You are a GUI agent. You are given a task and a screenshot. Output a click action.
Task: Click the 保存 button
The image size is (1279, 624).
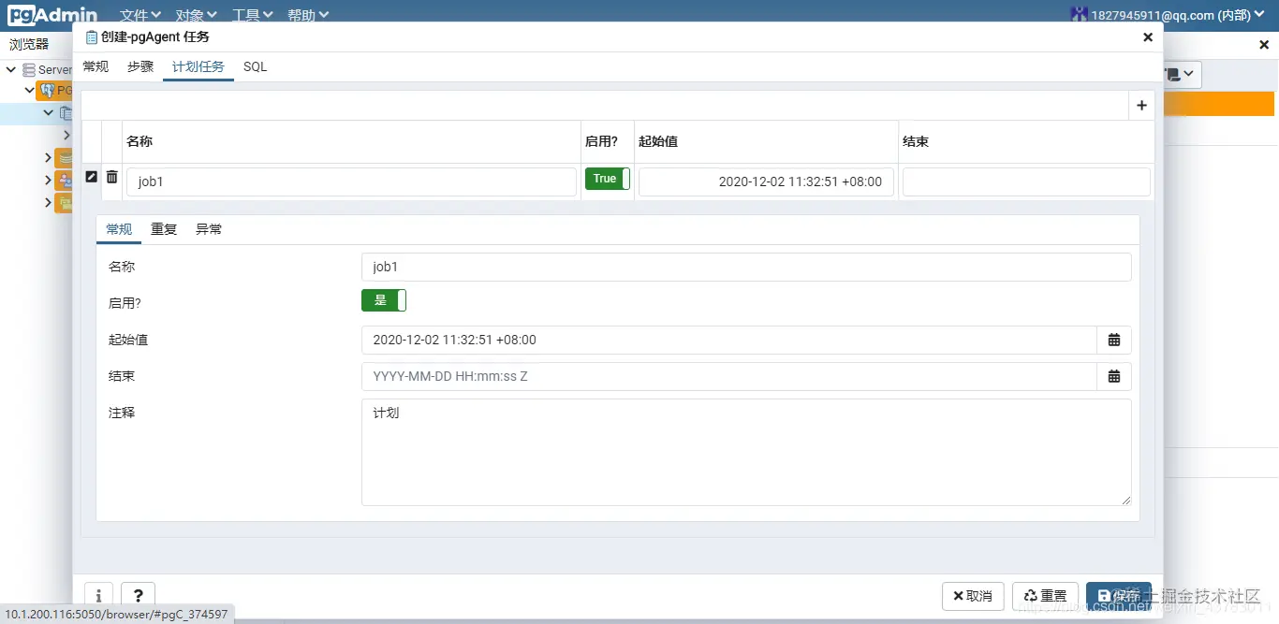[x=1119, y=595]
